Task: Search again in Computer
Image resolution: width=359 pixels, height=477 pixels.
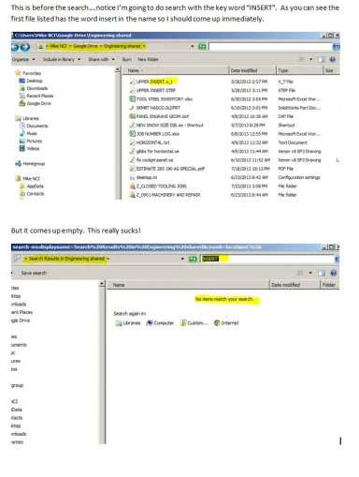Action: [160, 323]
